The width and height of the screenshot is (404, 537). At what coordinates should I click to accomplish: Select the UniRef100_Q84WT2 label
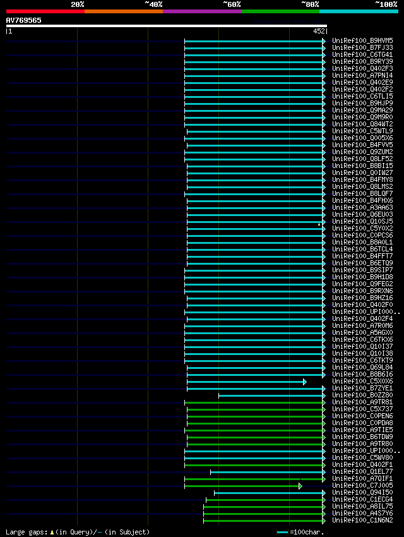coord(362,124)
